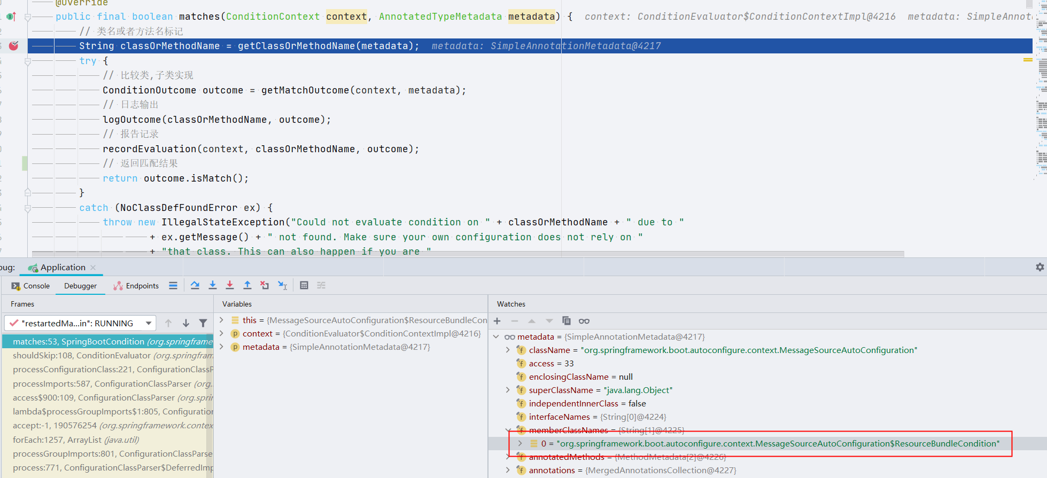Image resolution: width=1047 pixels, height=478 pixels.
Task: Open the Evaluate Expression calculator icon
Action: pos(304,285)
